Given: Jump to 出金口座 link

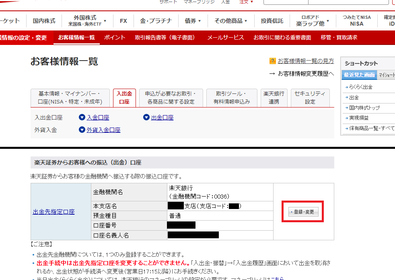Looking at the screenshot, I should coord(162,117).
